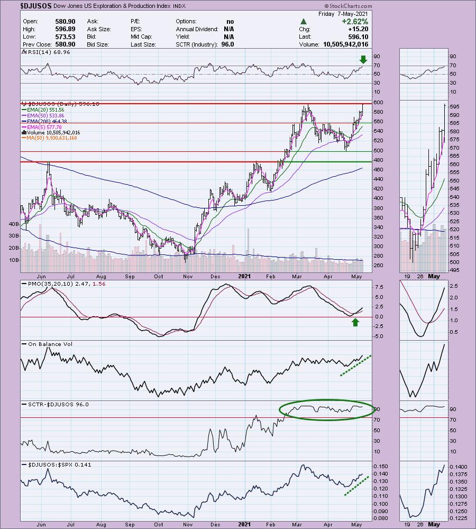Viewport: 476px width, 529px height.
Task: Click the EMA(200) 464.38 legend entry
Action: [x=44, y=121]
